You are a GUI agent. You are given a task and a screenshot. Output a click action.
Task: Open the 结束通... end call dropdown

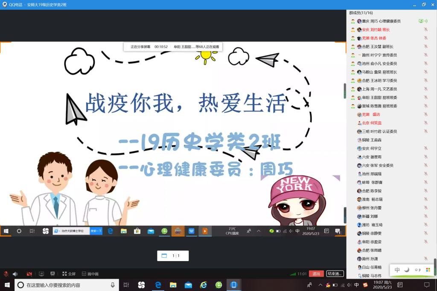[x=335, y=274]
